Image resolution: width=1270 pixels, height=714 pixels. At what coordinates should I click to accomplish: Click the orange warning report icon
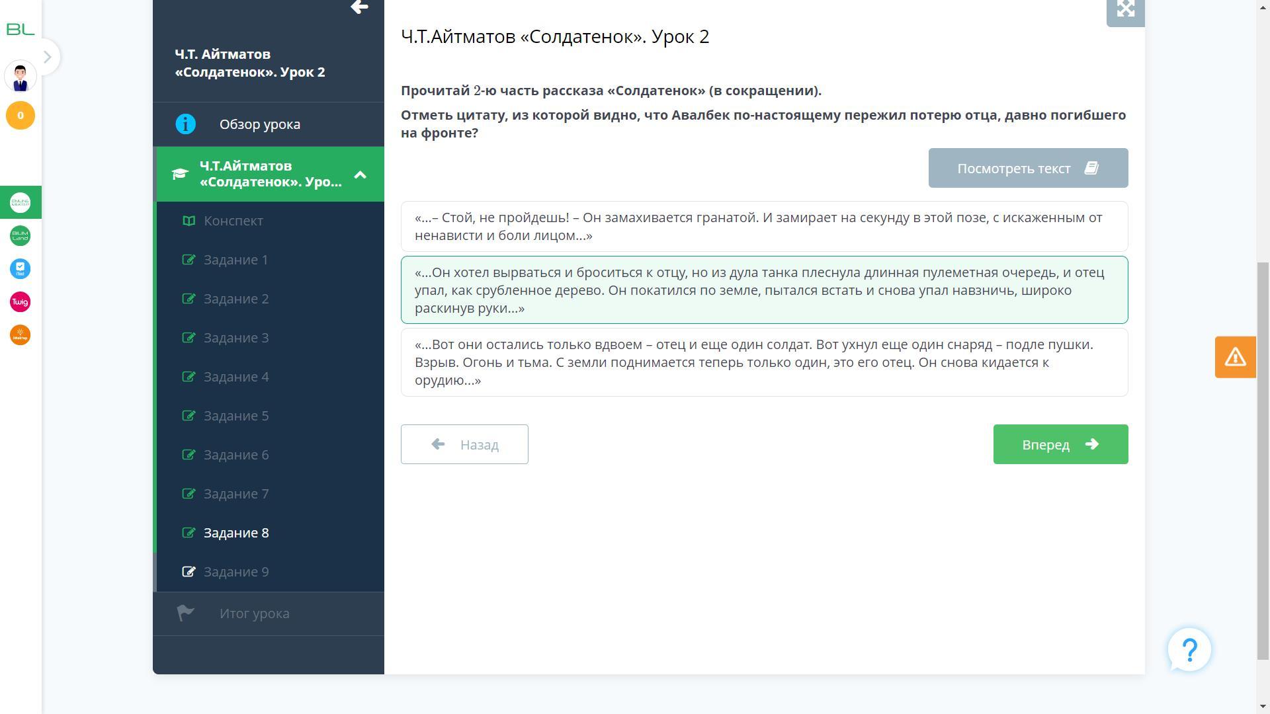(1235, 357)
